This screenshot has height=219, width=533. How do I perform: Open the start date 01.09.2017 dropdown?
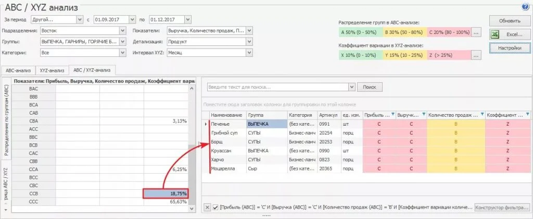pyautogui.click(x=133, y=19)
